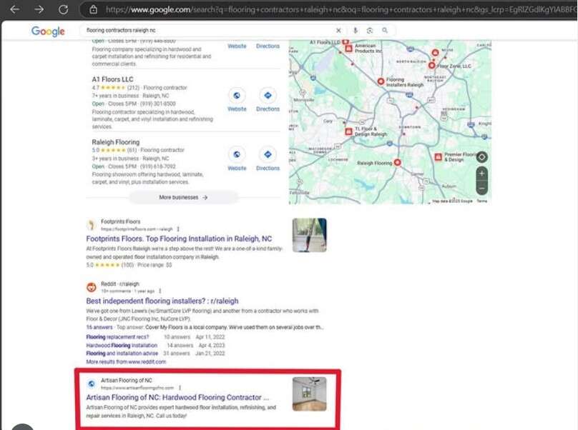
Task: Click the Artisan Flooring room thumbnail
Action: [309, 394]
